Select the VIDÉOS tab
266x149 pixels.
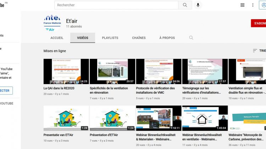click(x=83, y=38)
